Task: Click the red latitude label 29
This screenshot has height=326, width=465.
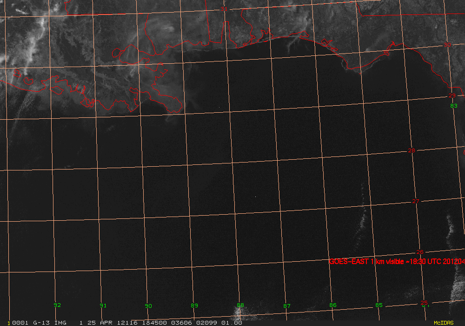Action: click(x=452, y=95)
